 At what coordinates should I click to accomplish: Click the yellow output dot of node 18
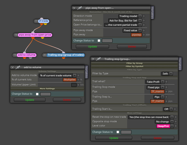pyautogui.click(x=43, y=38)
